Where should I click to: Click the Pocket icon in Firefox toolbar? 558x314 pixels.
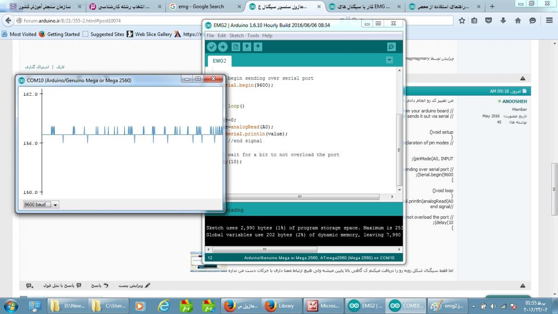coord(489,21)
